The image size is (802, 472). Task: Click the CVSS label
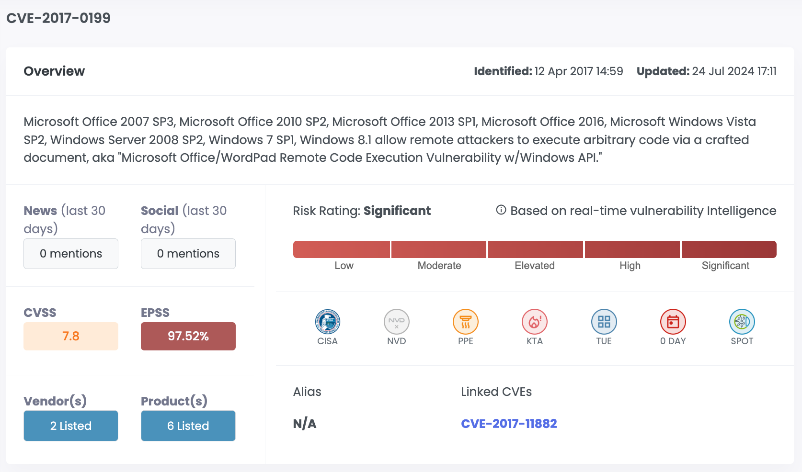(x=40, y=313)
